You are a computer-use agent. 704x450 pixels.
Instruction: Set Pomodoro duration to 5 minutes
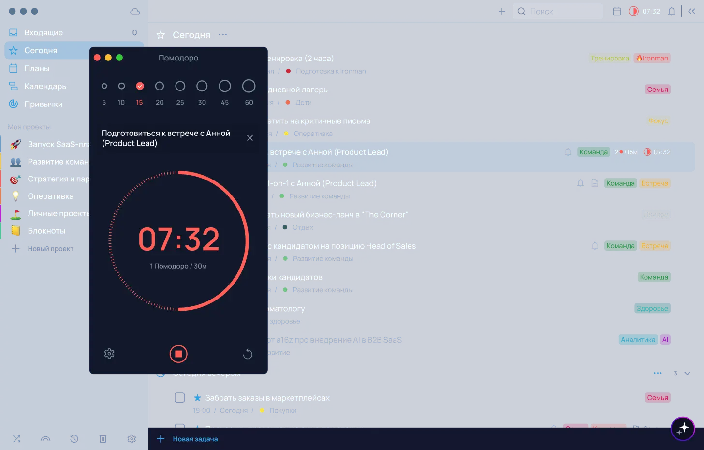click(104, 86)
